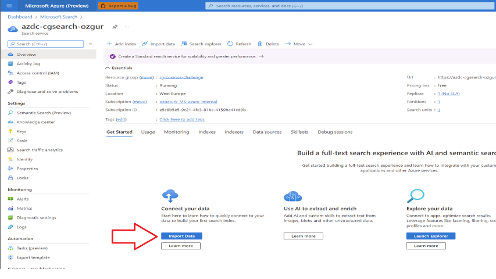The width and height of the screenshot is (496, 279).
Task: Go to Dashboard breadcrumb
Action: click(20, 17)
